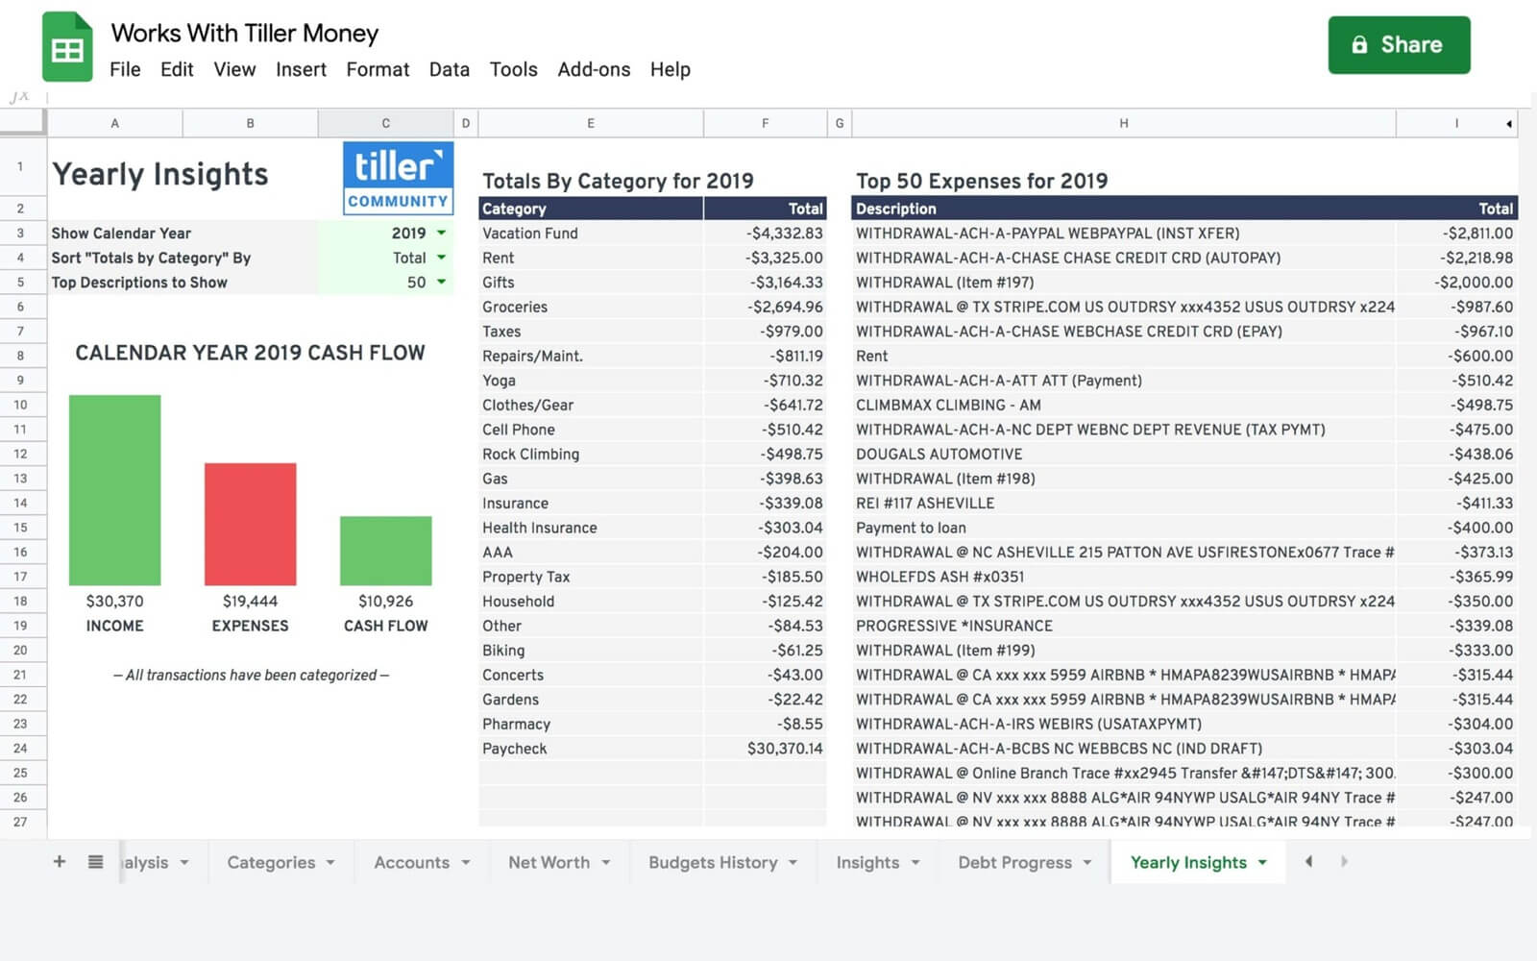The height and width of the screenshot is (961, 1537).
Task: Open the Tools menu
Action: pos(513,69)
